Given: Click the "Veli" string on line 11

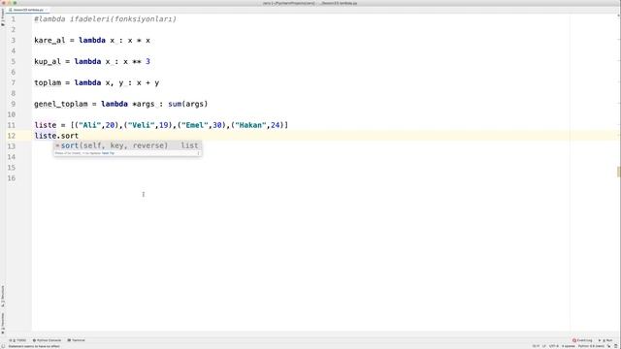Looking at the screenshot, I should [142, 125].
